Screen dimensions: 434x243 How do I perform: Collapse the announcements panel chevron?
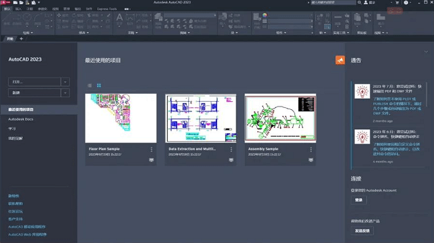[426, 52]
